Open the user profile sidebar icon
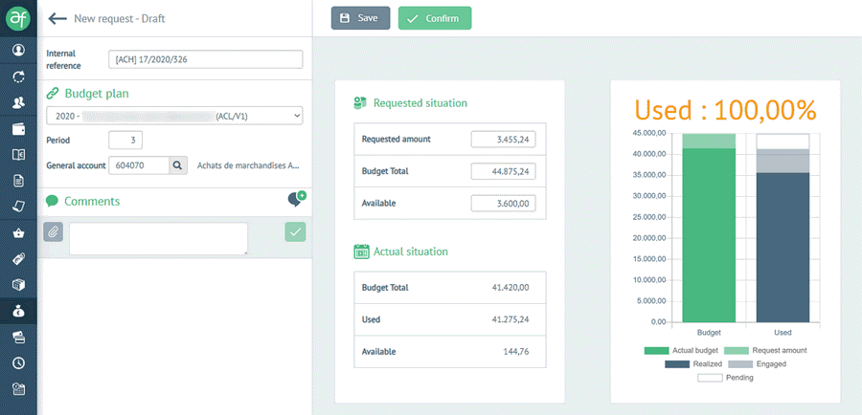The width and height of the screenshot is (862, 415). tap(18, 50)
